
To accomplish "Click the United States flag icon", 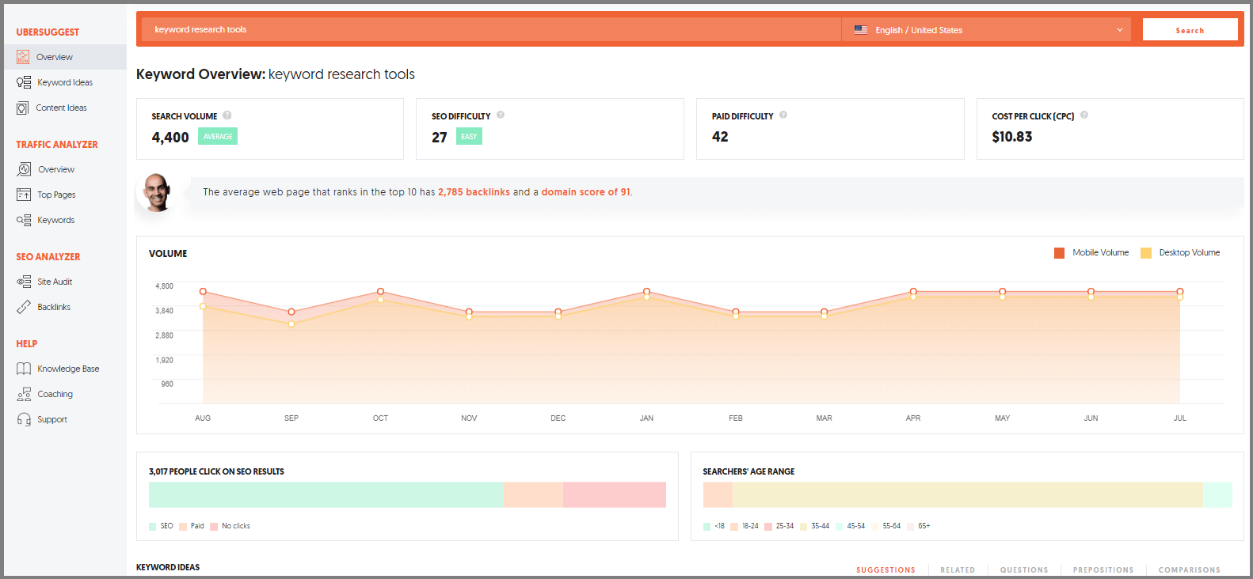I will point(861,30).
